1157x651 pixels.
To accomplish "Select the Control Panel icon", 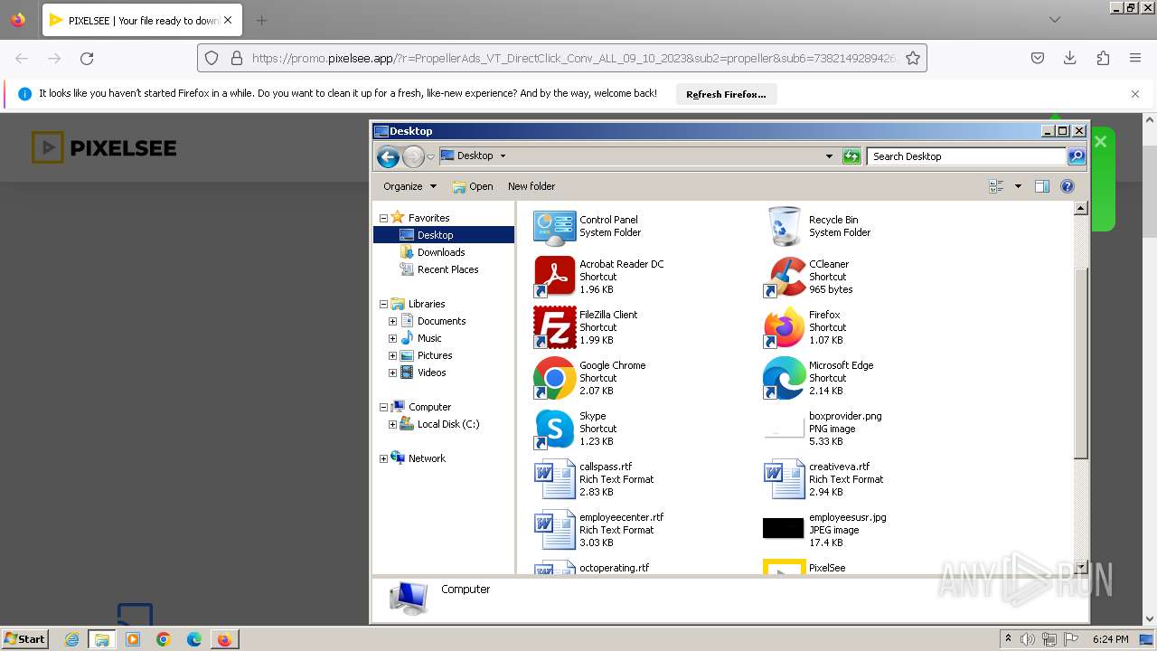I will (x=554, y=227).
